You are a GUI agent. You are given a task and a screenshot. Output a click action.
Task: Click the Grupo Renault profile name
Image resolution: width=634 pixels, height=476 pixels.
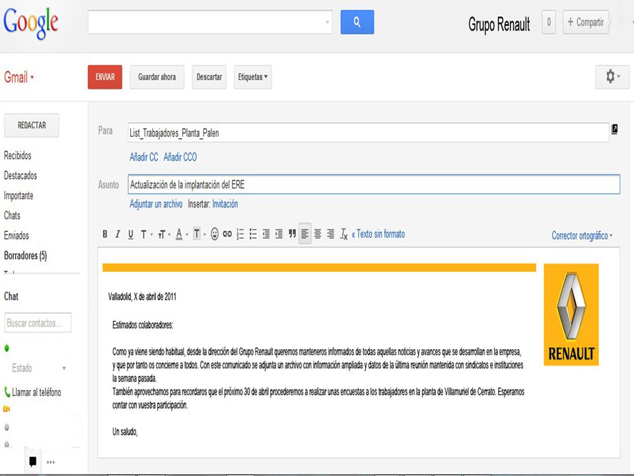point(499,24)
